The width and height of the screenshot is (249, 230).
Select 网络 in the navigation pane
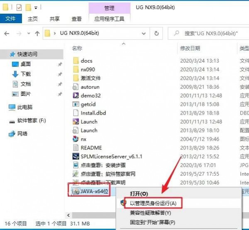coord(22,134)
